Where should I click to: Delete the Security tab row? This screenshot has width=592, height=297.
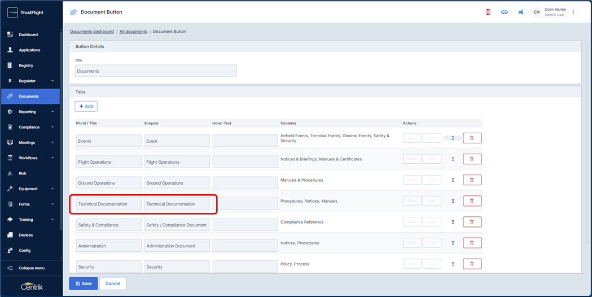pyautogui.click(x=472, y=264)
